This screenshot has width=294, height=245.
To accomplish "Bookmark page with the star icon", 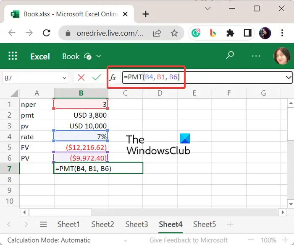I will (174, 33).
